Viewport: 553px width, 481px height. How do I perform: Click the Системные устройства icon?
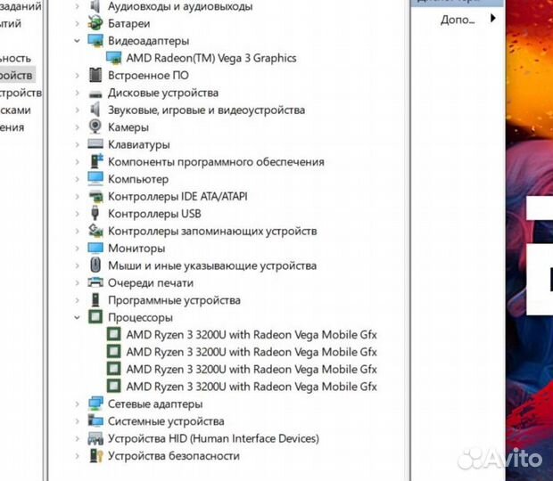(95, 420)
